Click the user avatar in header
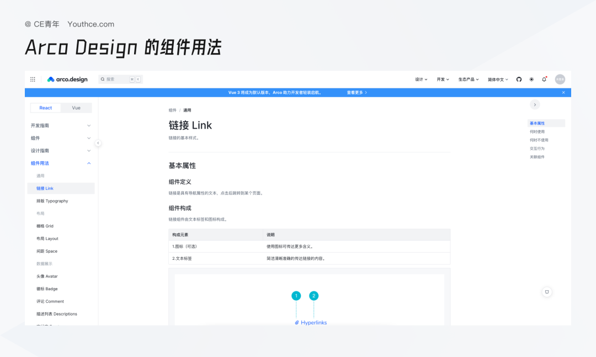 tap(560, 79)
